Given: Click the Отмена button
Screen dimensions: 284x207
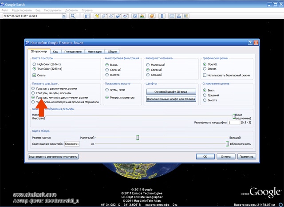Looking at the screenshot, I should click(226, 157).
